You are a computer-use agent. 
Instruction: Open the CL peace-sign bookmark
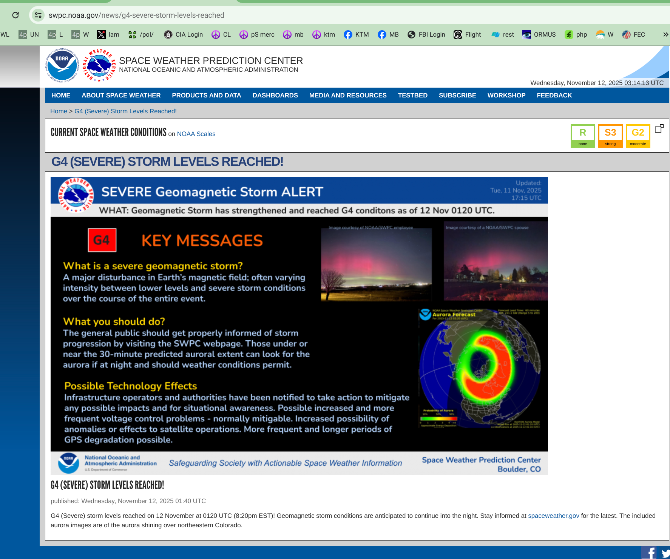(221, 35)
